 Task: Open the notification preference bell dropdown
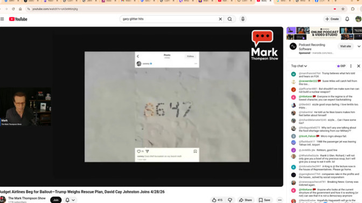(70, 200)
